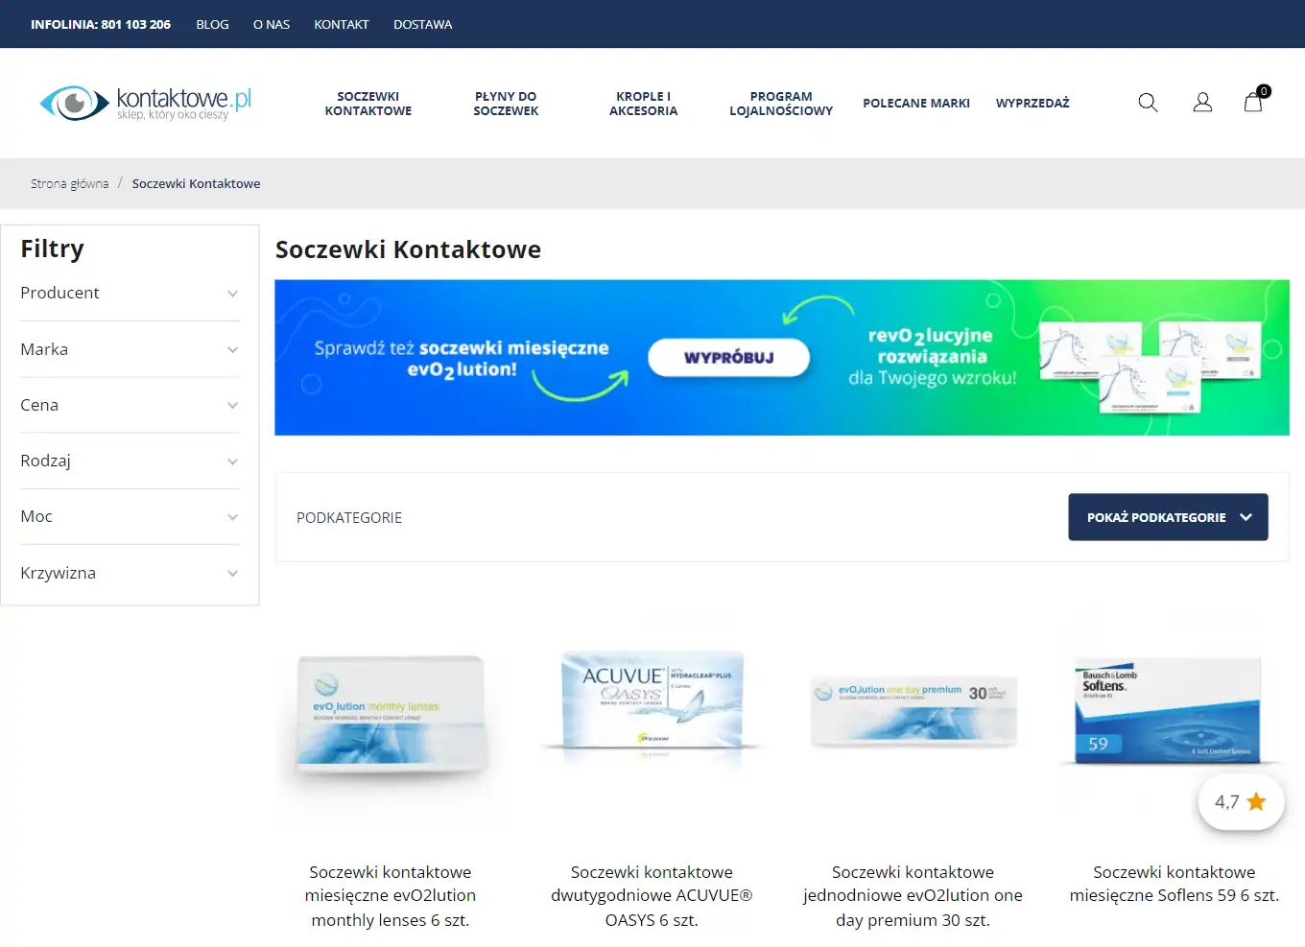Image resolution: width=1305 pixels, height=947 pixels.
Task: Click the Dostawa link
Action: [x=422, y=24]
